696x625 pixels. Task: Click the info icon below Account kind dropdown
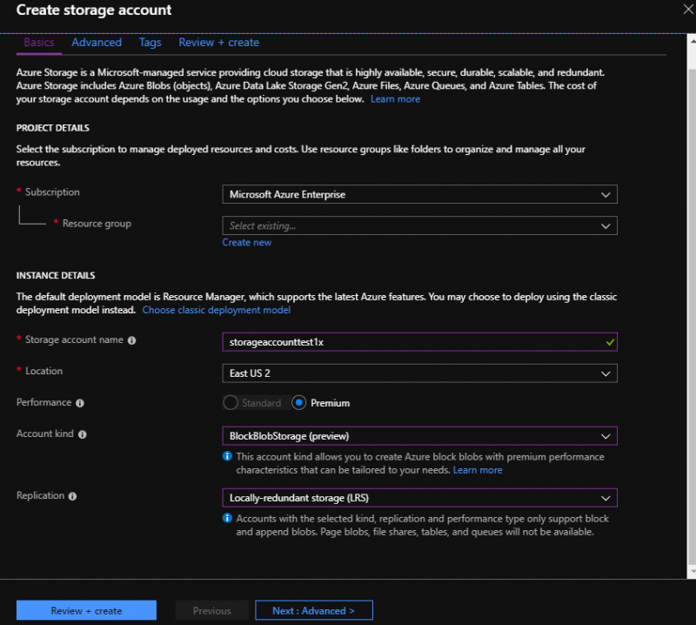click(228, 456)
